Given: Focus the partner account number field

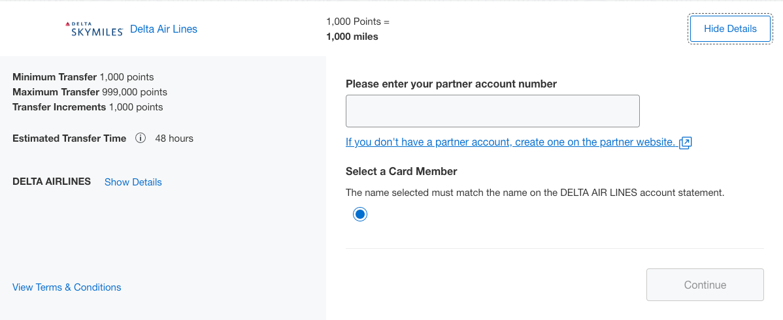Looking at the screenshot, I should point(492,111).
